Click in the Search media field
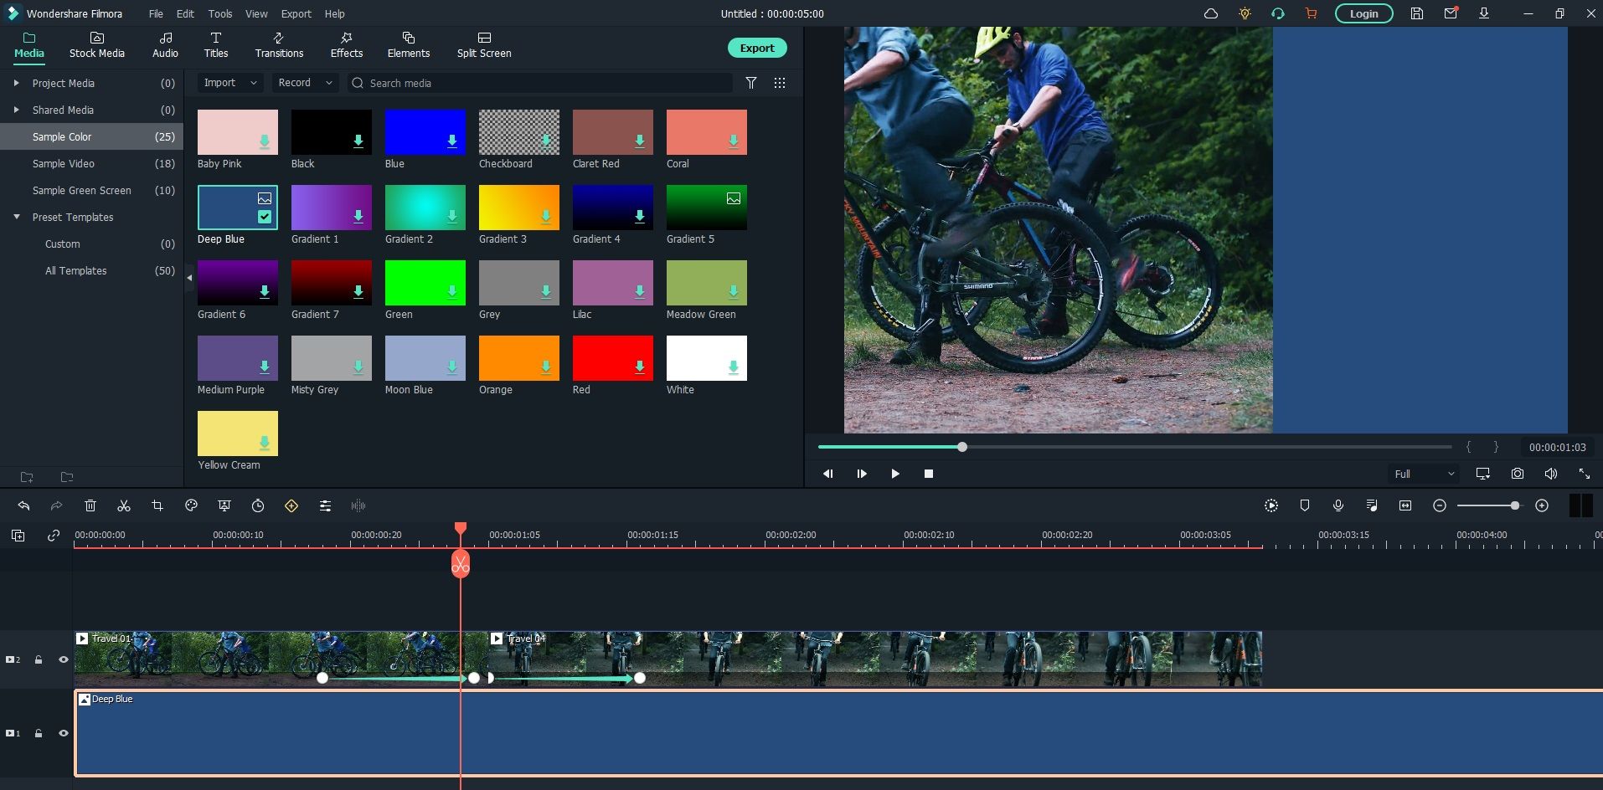 coord(544,83)
